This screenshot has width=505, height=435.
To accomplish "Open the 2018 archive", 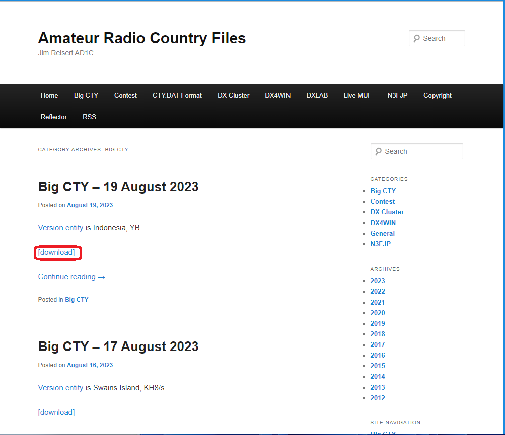I will tap(378, 334).
